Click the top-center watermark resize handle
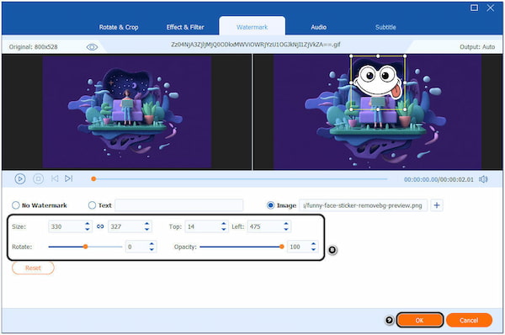The image size is (505, 335). point(378,56)
